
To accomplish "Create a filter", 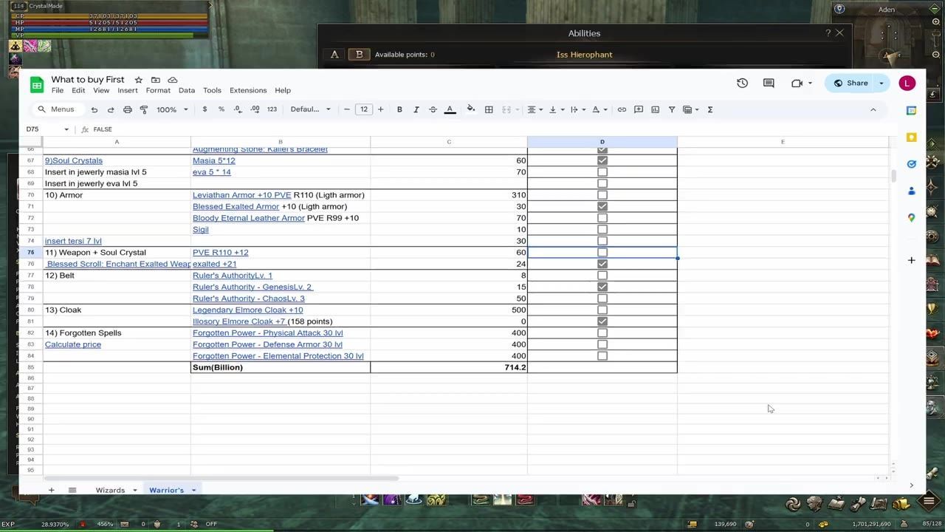I will 672,109.
